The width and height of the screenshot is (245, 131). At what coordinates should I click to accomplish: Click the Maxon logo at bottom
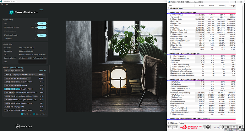click(24, 126)
